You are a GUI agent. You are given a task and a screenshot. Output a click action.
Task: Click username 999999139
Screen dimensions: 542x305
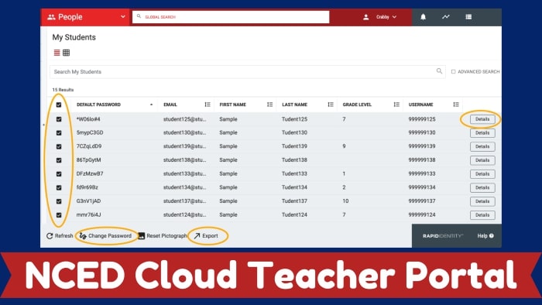[422, 146]
